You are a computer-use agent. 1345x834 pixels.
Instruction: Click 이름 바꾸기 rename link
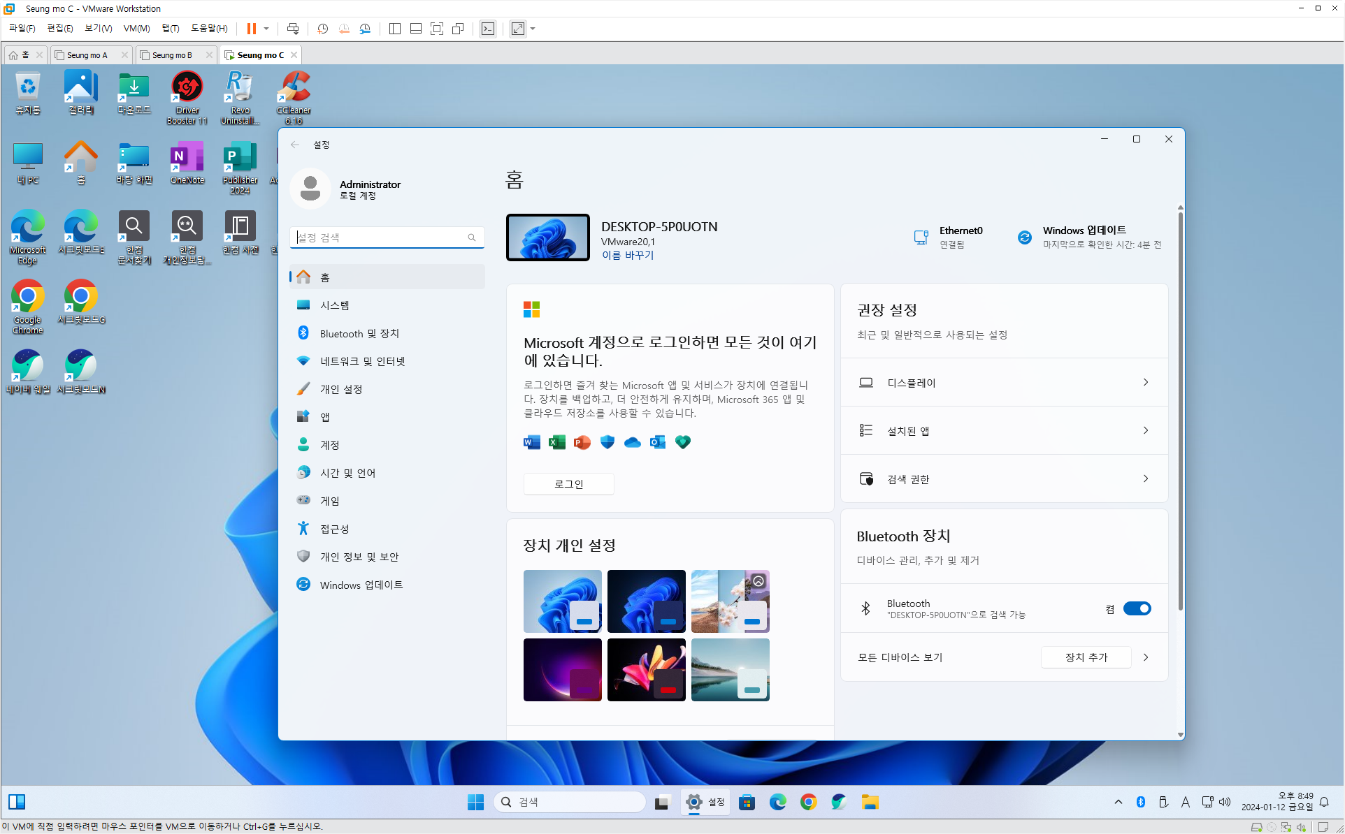click(x=628, y=255)
